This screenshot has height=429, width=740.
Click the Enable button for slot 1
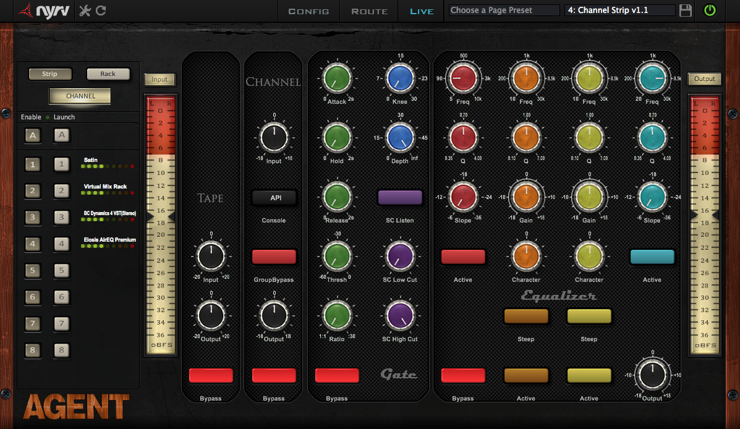click(x=33, y=164)
